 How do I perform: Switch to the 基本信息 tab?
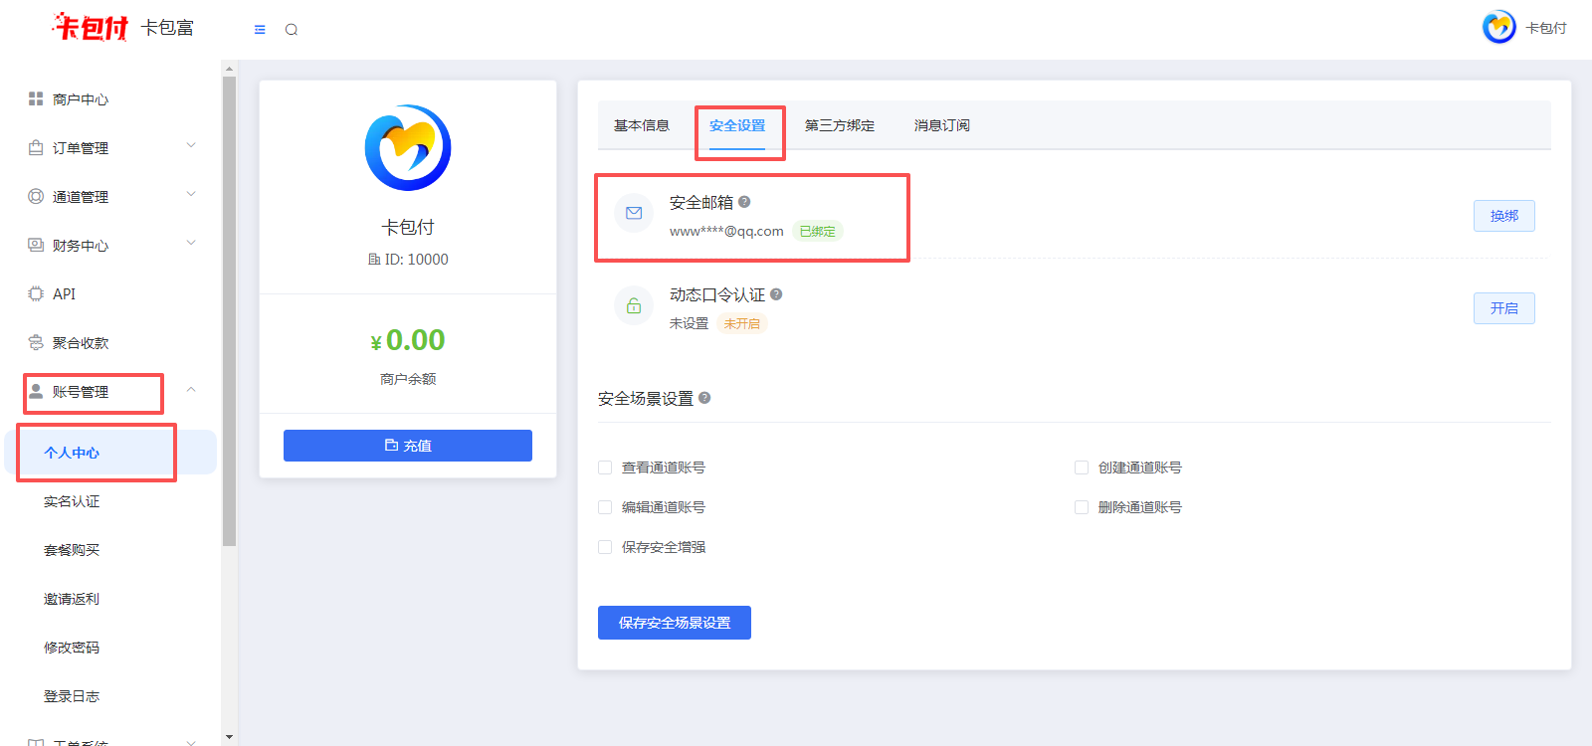[x=642, y=125]
